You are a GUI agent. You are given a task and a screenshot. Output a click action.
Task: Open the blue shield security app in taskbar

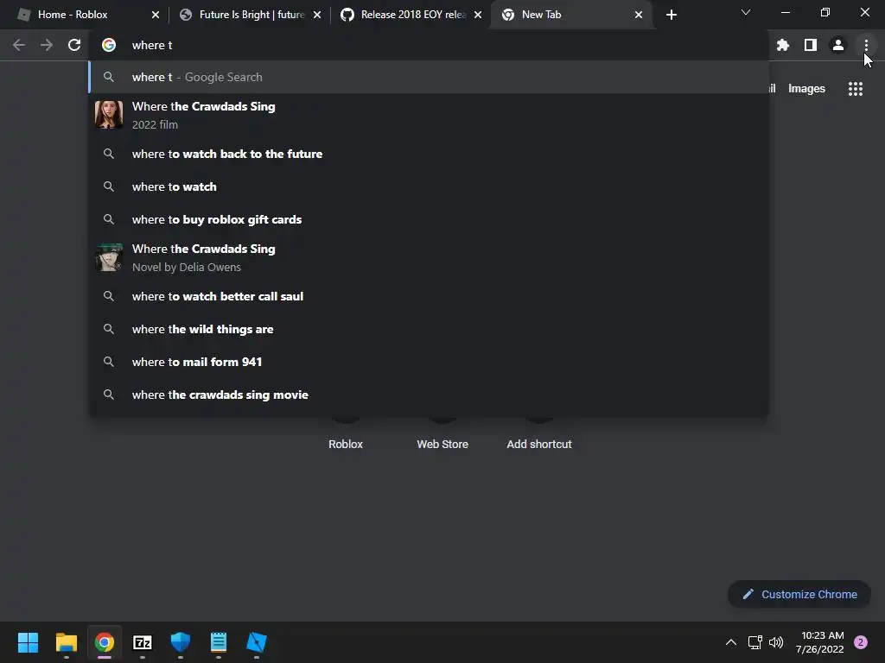[x=180, y=642]
